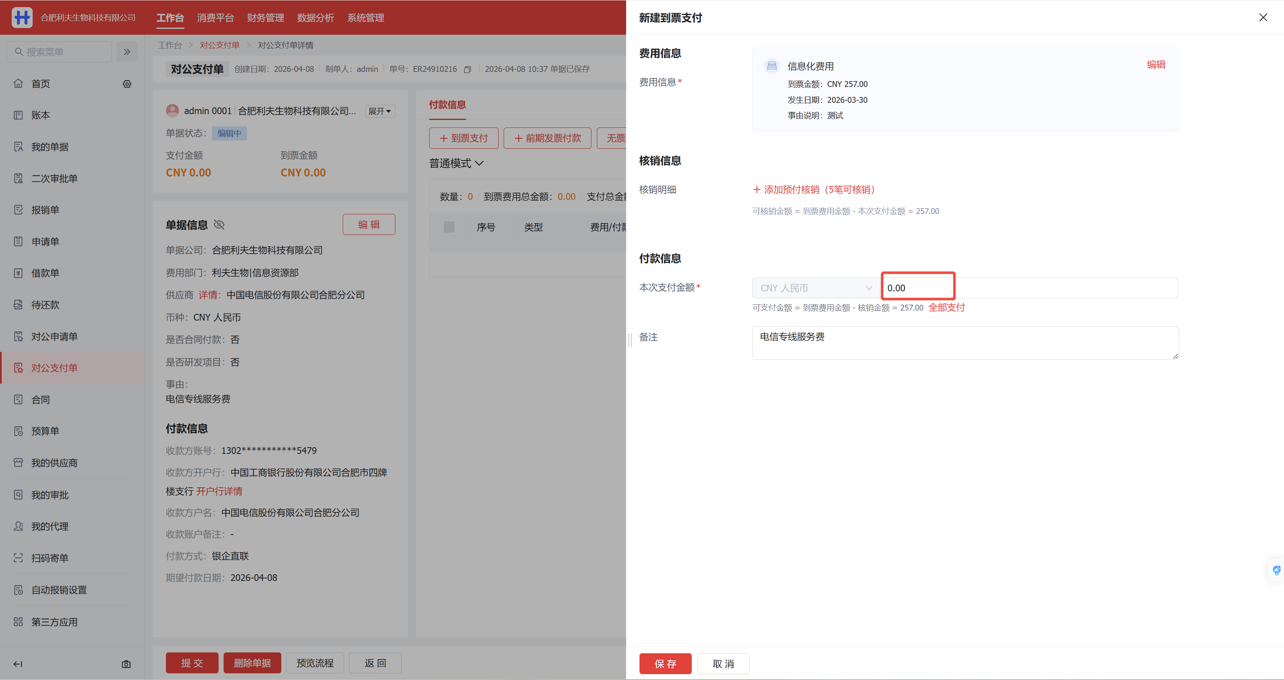This screenshot has width=1284, height=680.
Task: Open the CNY 人民币 currency dropdown
Action: [815, 288]
